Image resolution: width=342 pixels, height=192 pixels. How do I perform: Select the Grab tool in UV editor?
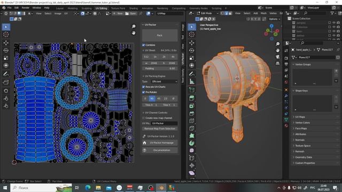pos(6,91)
